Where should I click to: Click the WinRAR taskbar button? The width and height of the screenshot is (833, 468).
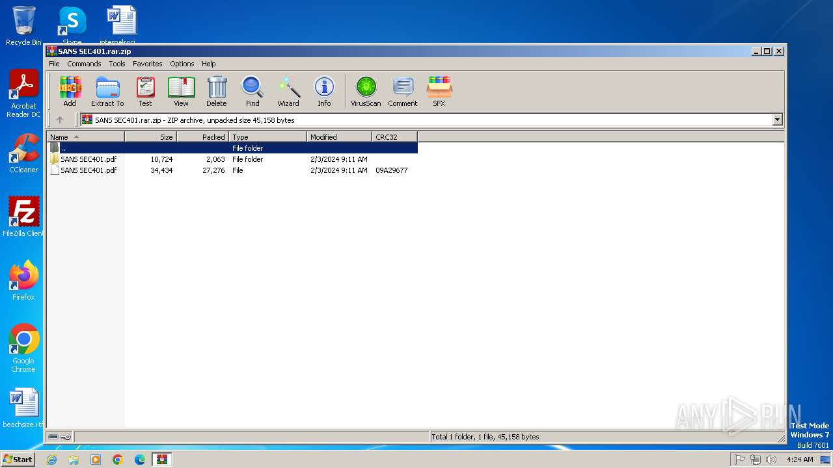(161, 460)
